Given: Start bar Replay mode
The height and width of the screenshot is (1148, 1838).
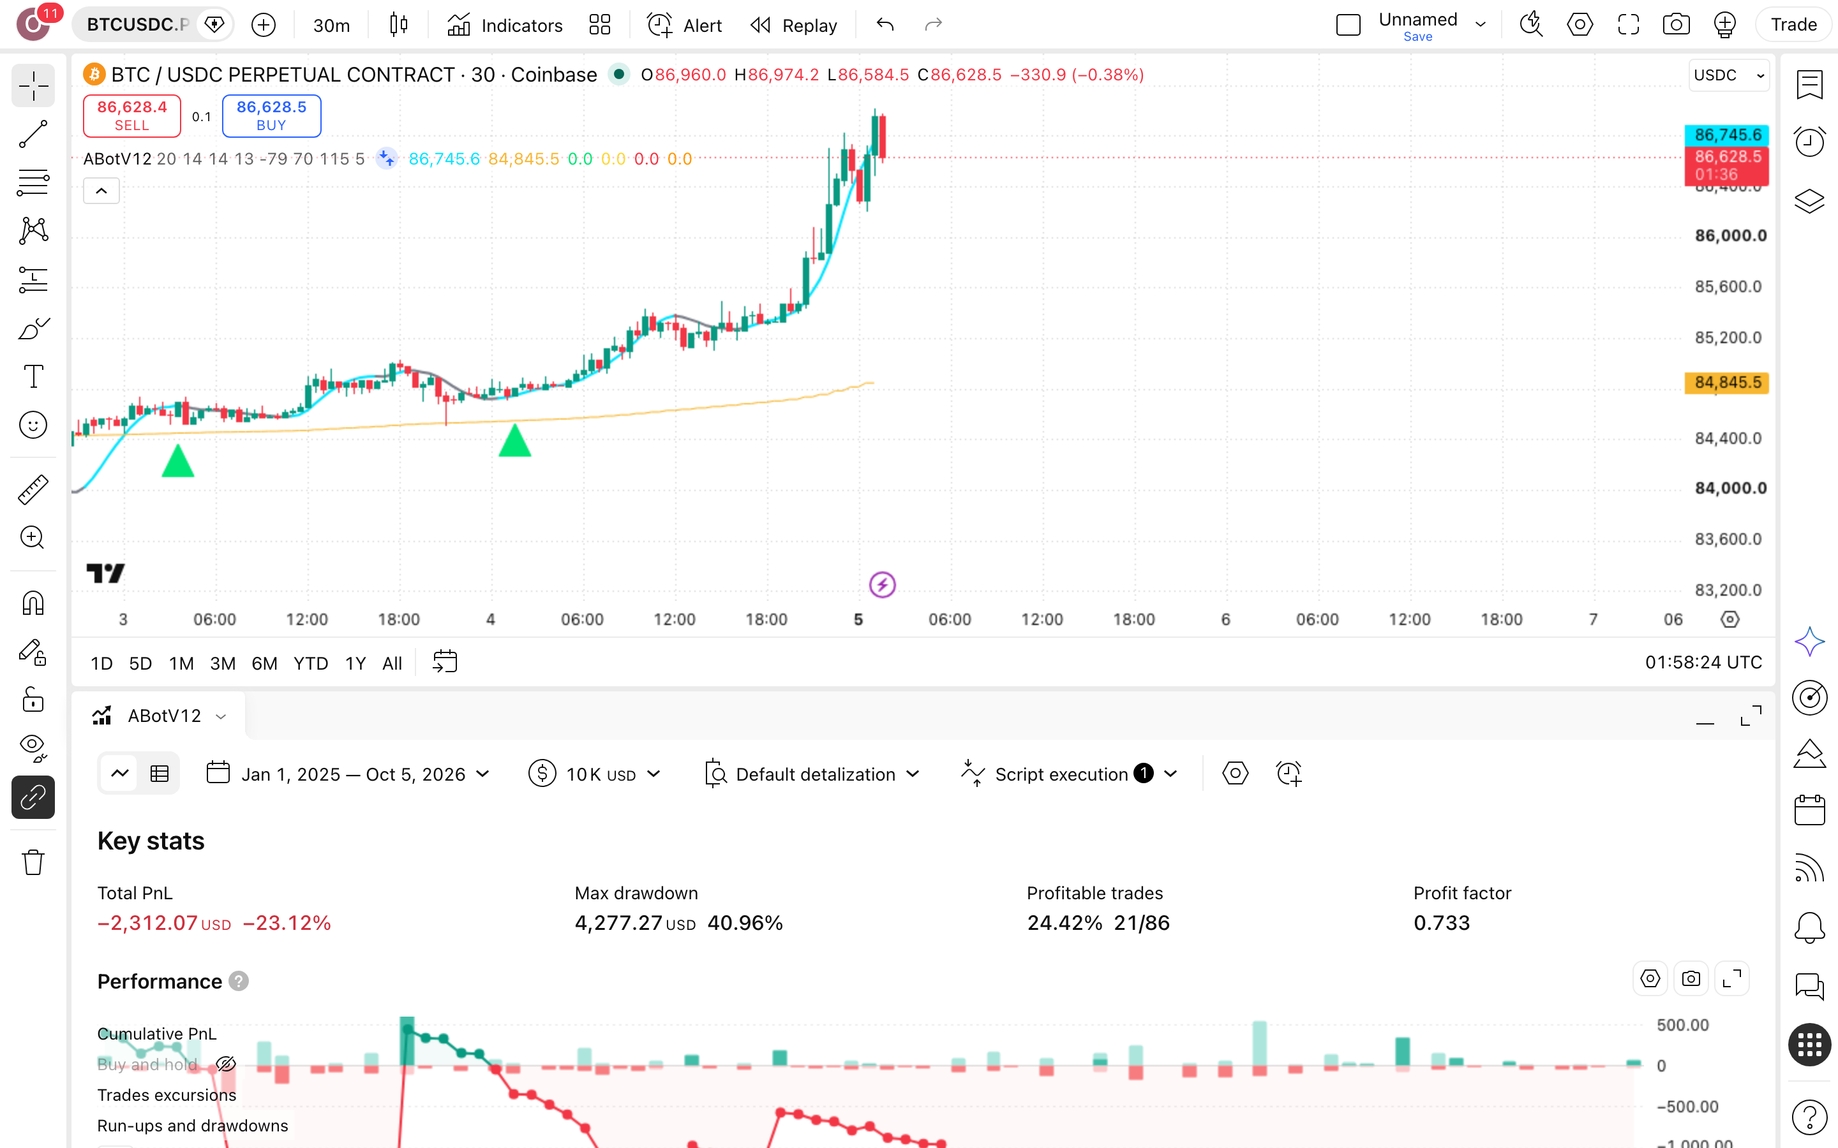Looking at the screenshot, I should pos(794,25).
